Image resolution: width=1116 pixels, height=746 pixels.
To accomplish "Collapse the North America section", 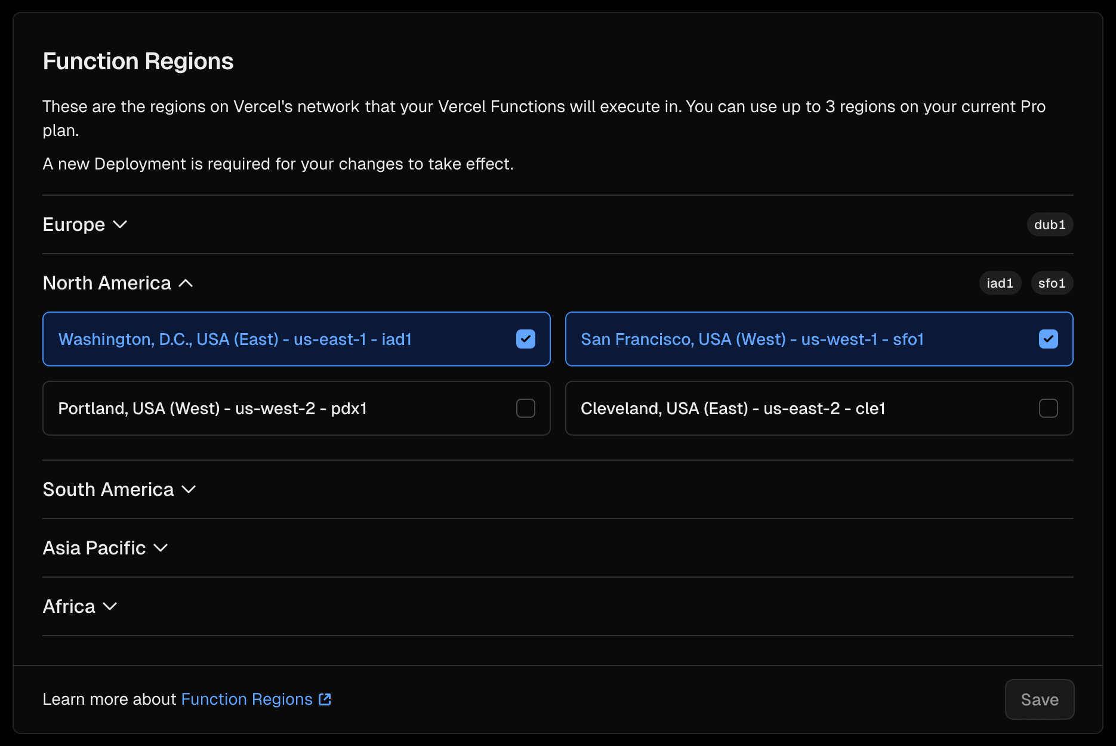I will pyautogui.click(x=106, y=283).
